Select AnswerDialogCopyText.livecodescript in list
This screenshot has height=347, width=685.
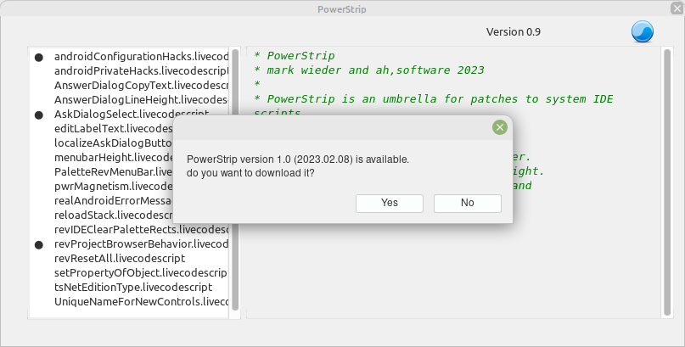coord(141,86)
